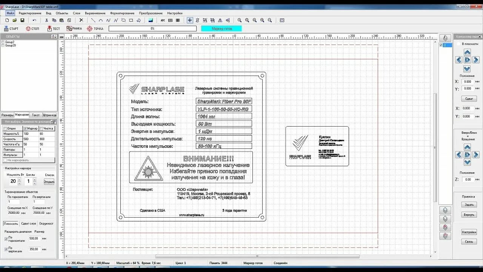Save the file using floppy icon
Image resolution: width=483 pixels, height=272 pixels.
click(x=22, y=20)
